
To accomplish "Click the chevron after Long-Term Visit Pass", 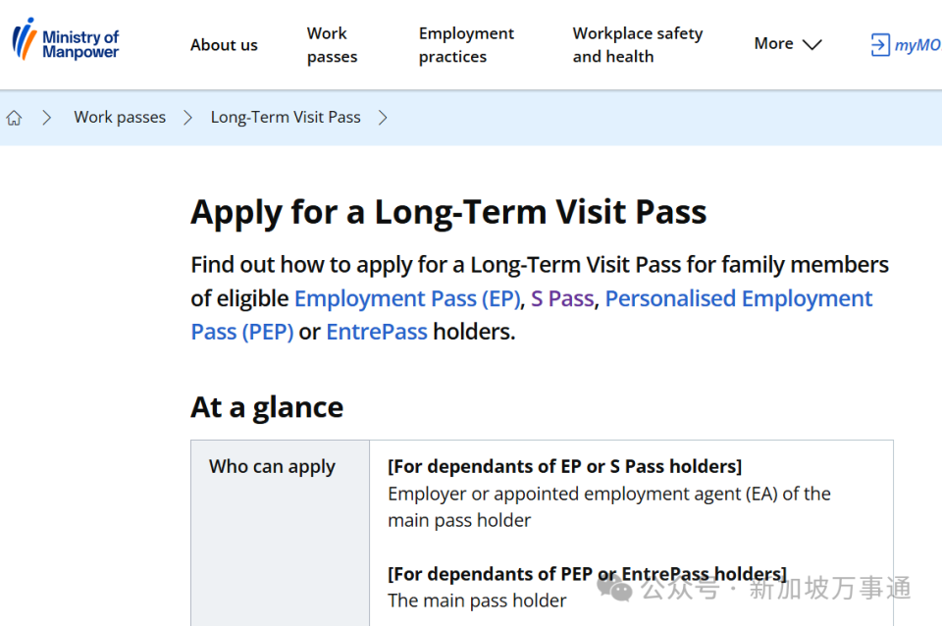I will tap(383, 118).
